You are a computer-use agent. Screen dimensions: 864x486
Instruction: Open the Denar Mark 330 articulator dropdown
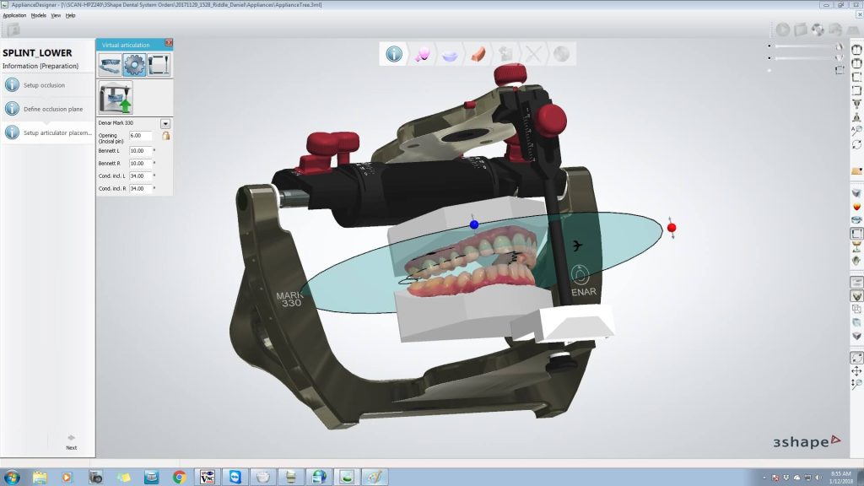click(x=165, y=121)
